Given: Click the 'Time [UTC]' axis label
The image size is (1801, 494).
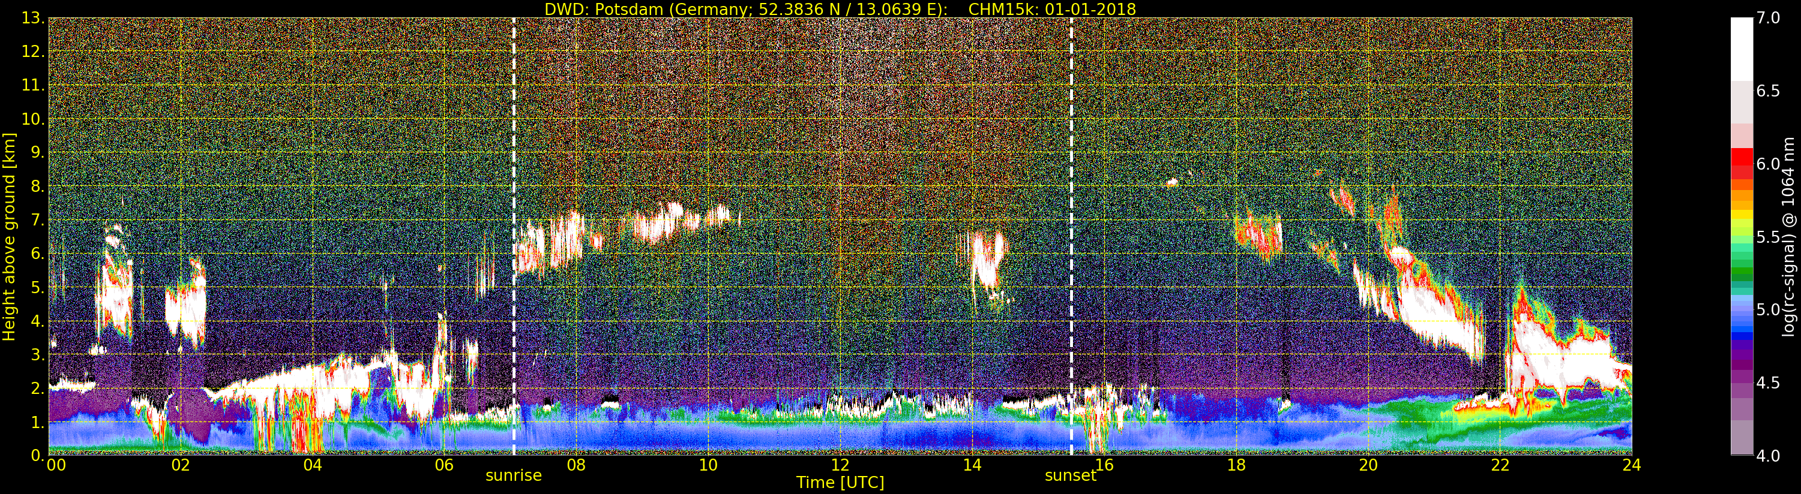Looking at the screenshot, I should click(x=840, y=483).
